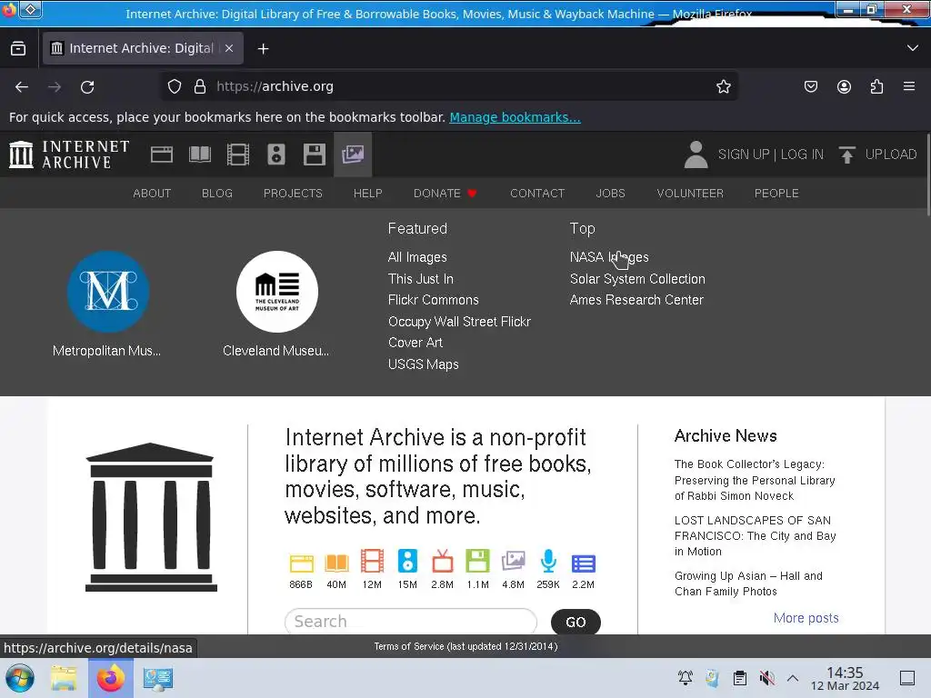Click the blue audio count icon (15M)

click(407, 561)
